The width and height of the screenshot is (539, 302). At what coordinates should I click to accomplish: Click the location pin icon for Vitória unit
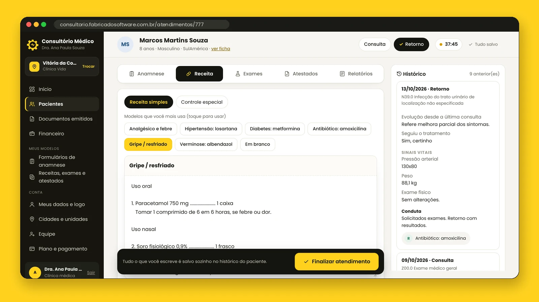(x=34, y=66)
